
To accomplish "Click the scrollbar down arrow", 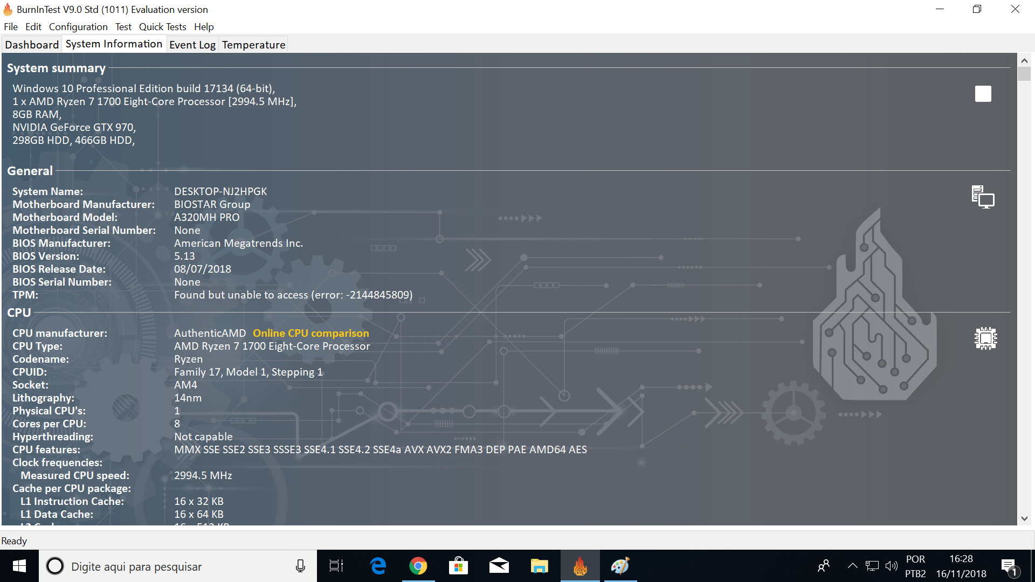I will pos(1024,518).
